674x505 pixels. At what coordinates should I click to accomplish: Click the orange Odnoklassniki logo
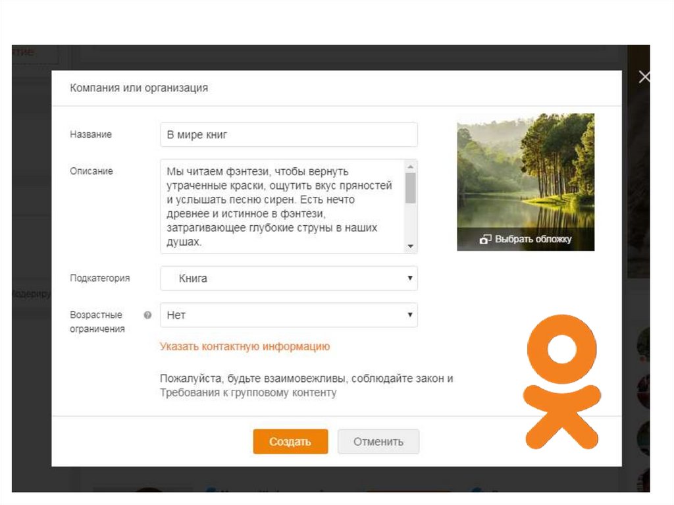point(562,382)
